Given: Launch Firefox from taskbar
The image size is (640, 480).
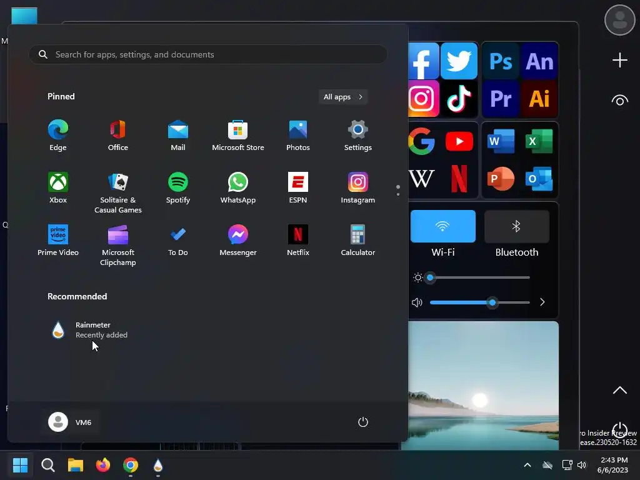Looking at the screenshot, I should pyautogui.click(x=103, y=465).
